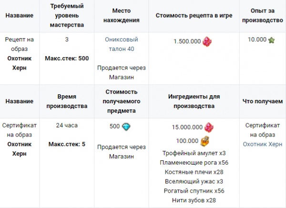The height and width of the screenshot is (208, 286).
Task: Select the Нити зубов x28 ingredient line
Action: pyautogui.click(x=194, y=200)
